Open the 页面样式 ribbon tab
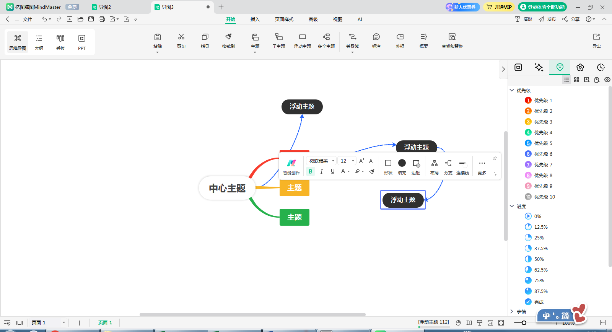 click(x=284, y=19)
